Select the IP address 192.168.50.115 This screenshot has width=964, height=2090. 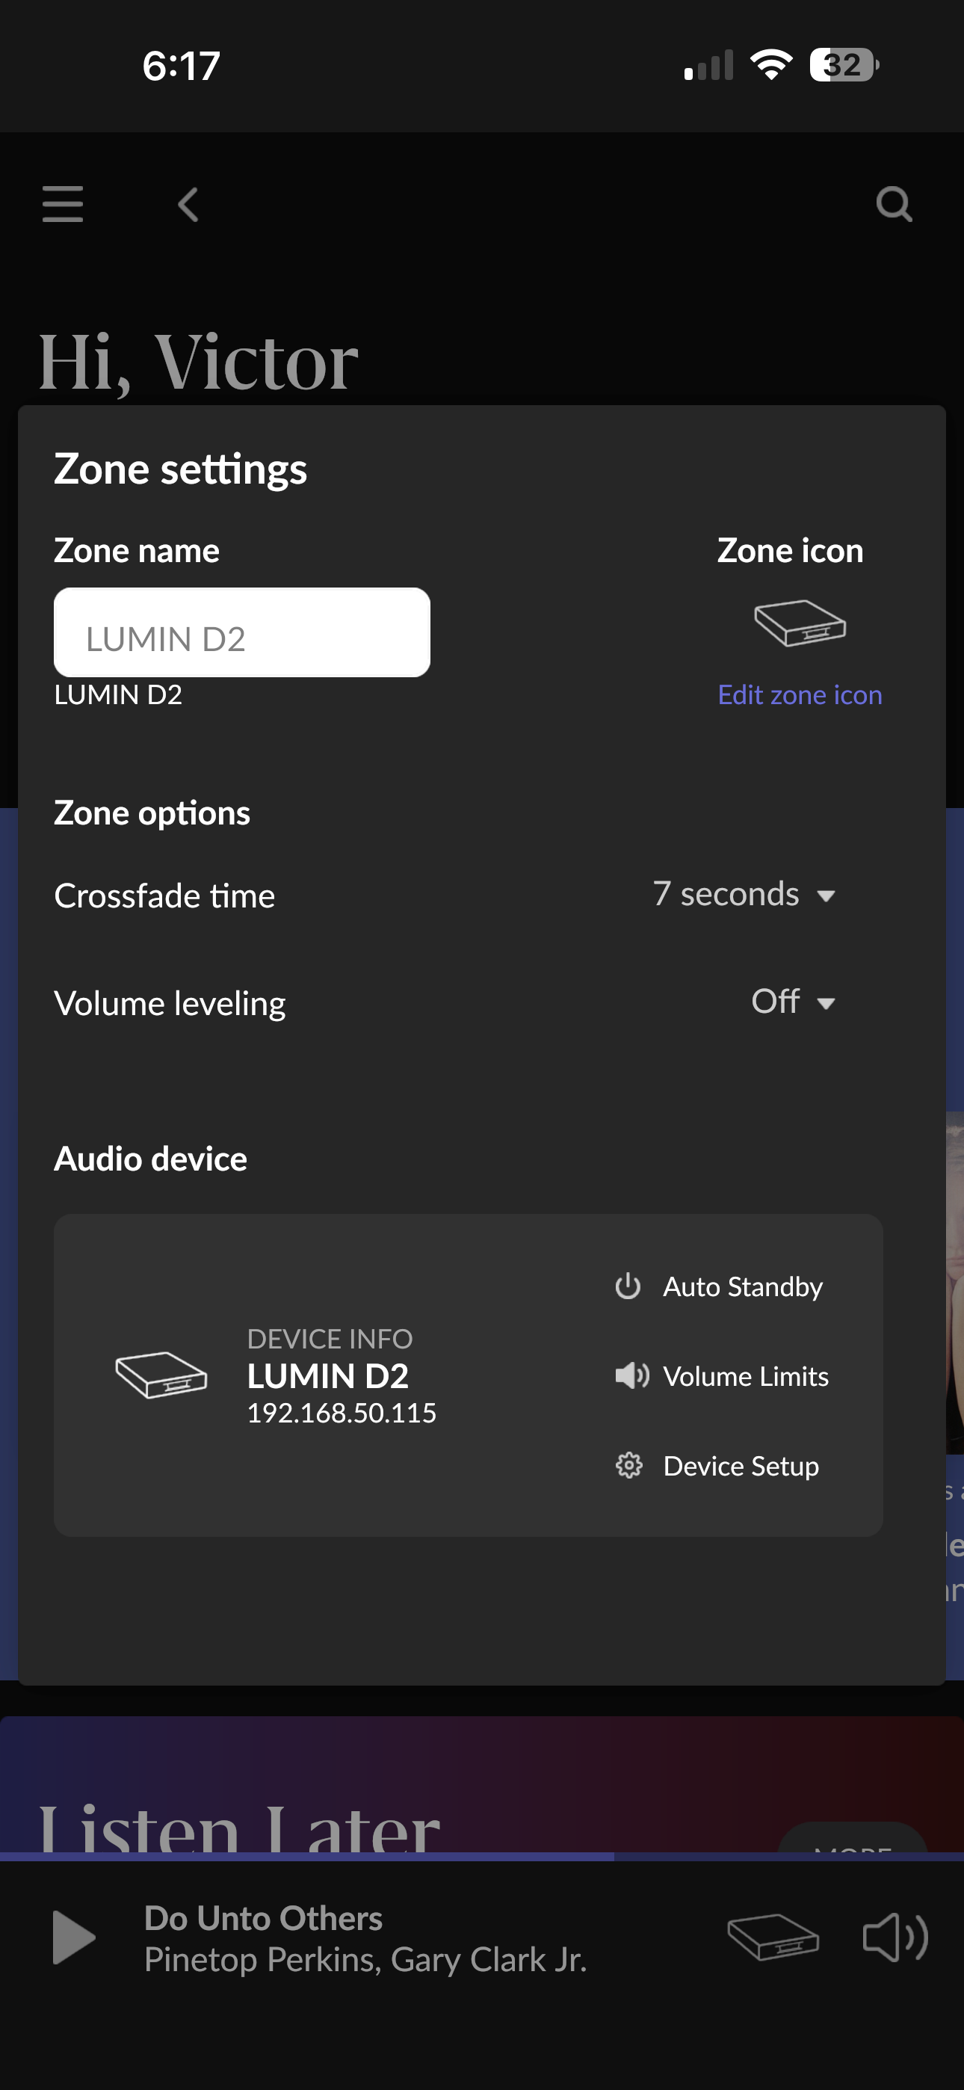tap(342, 1414)
